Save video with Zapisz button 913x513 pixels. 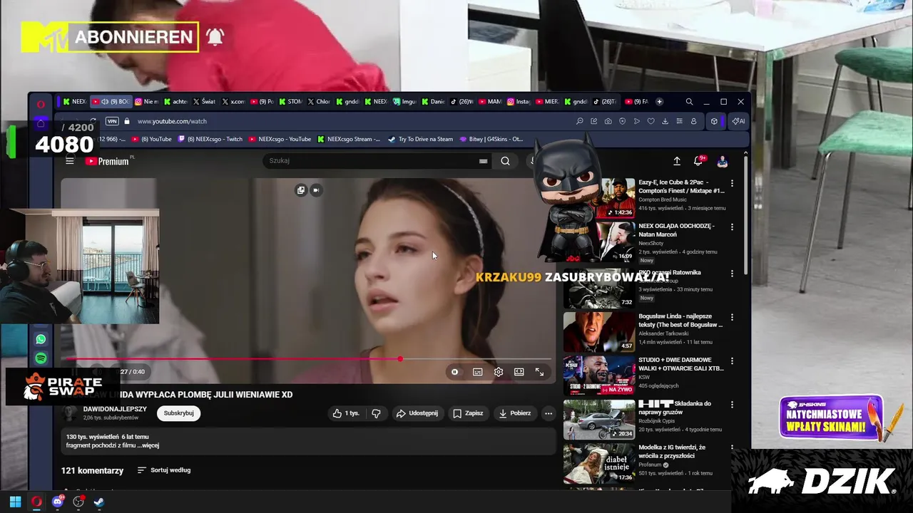pos(469,413)
